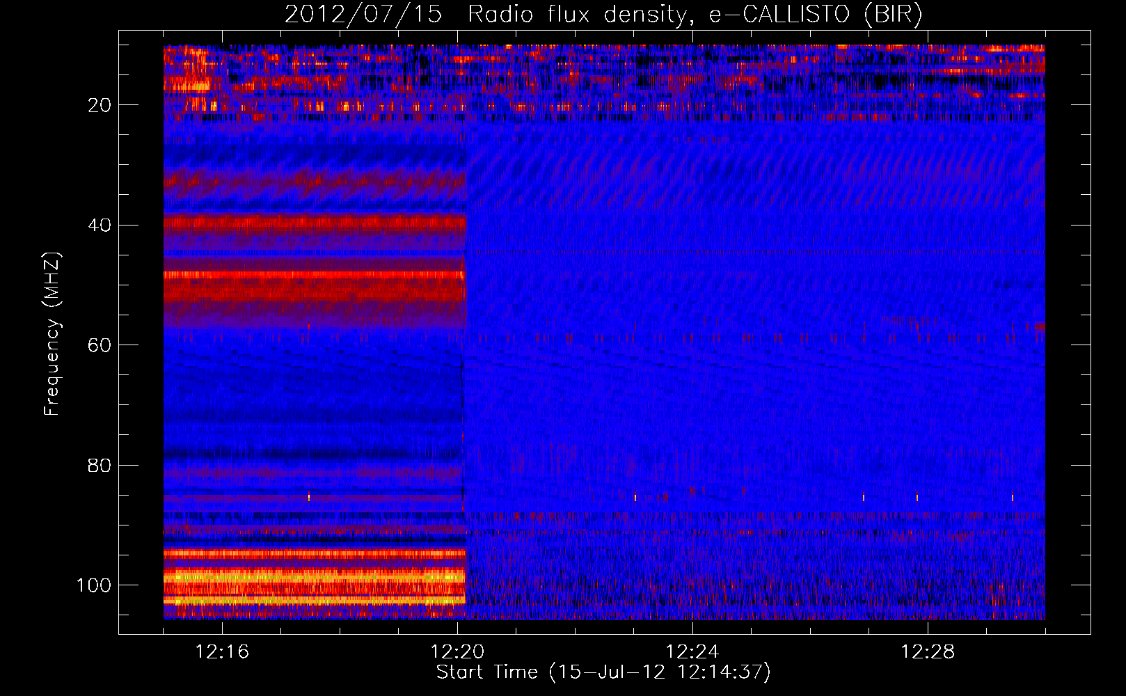Click the 12:24 time axis tick label
This screenshot has height=696, width=1126.
pos(692,652)
